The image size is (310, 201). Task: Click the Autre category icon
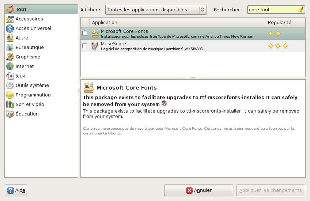click(x=10, y=38)
